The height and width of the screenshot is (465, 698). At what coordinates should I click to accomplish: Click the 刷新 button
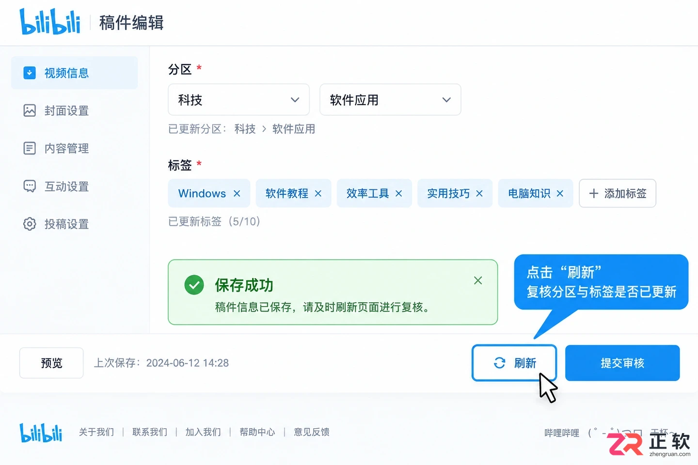tap(514, 363)
